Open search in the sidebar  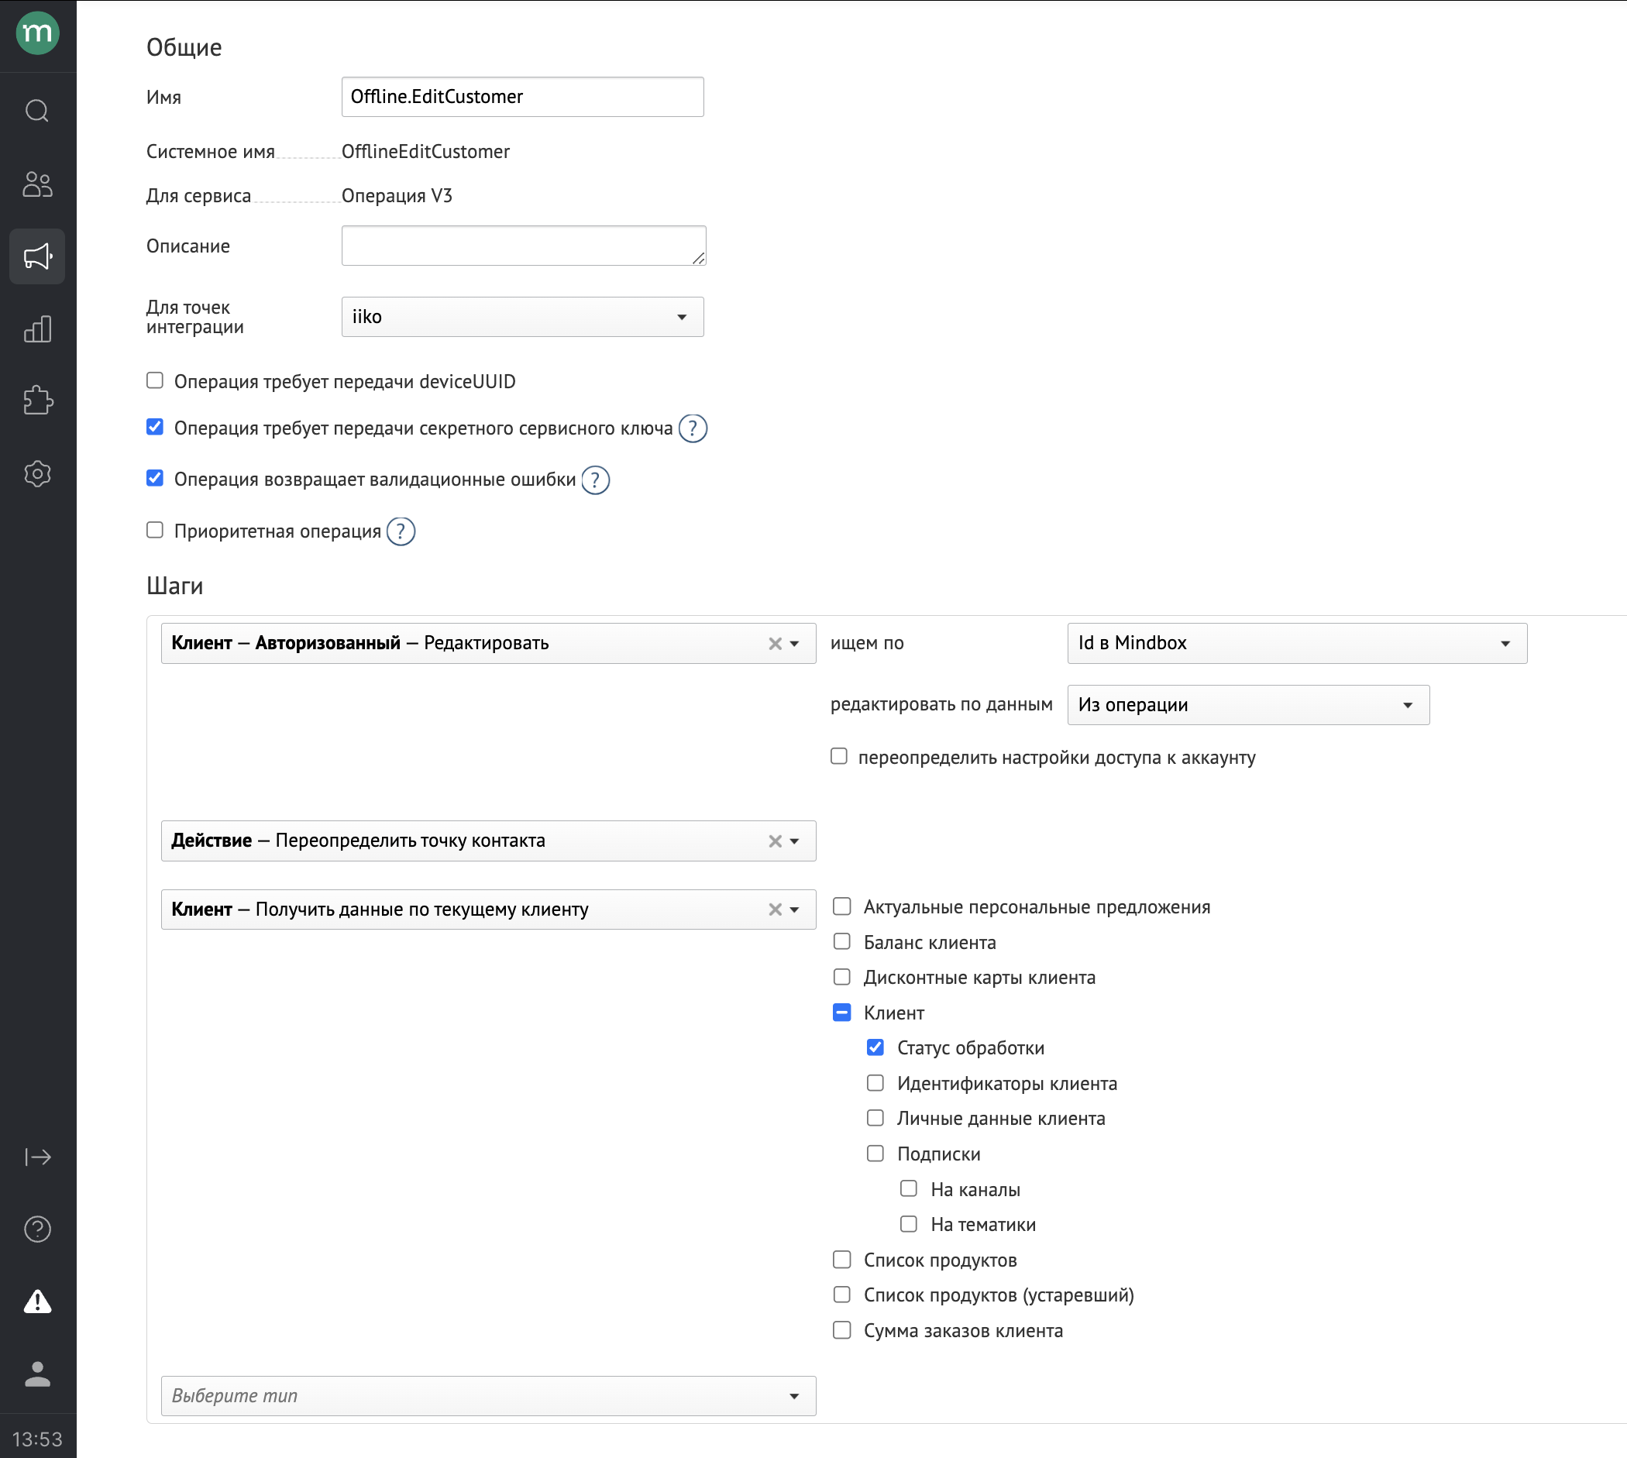38,111
